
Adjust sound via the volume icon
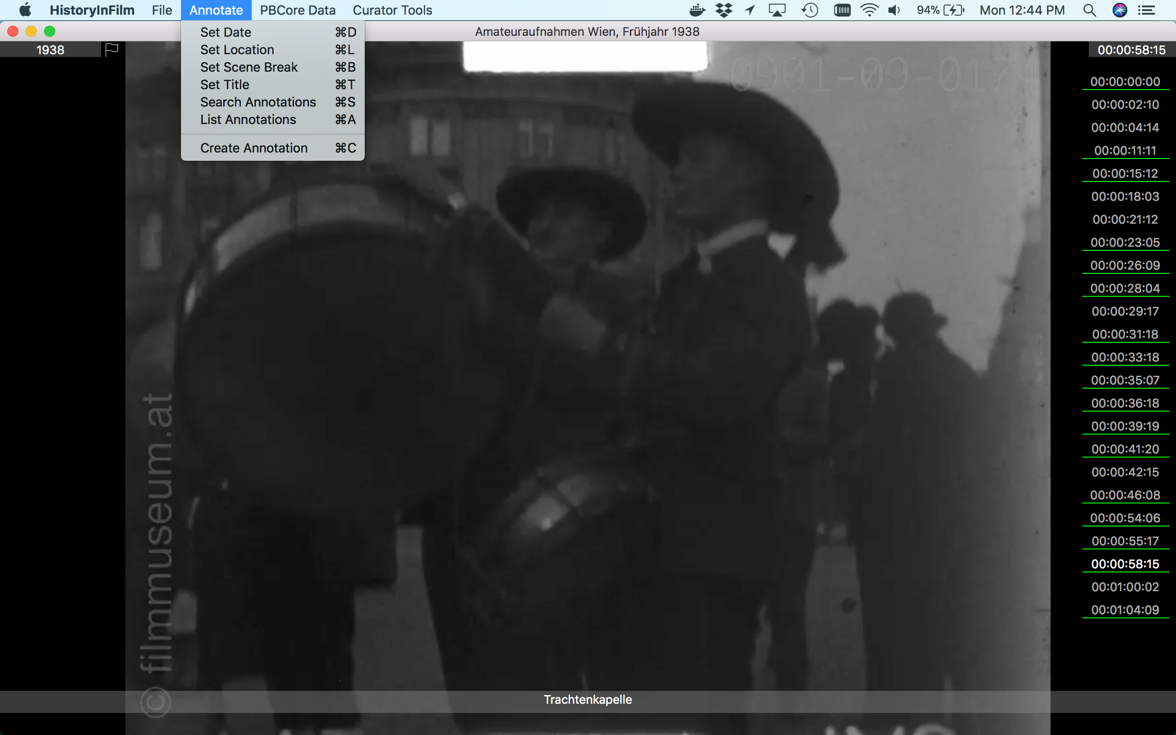894,10
